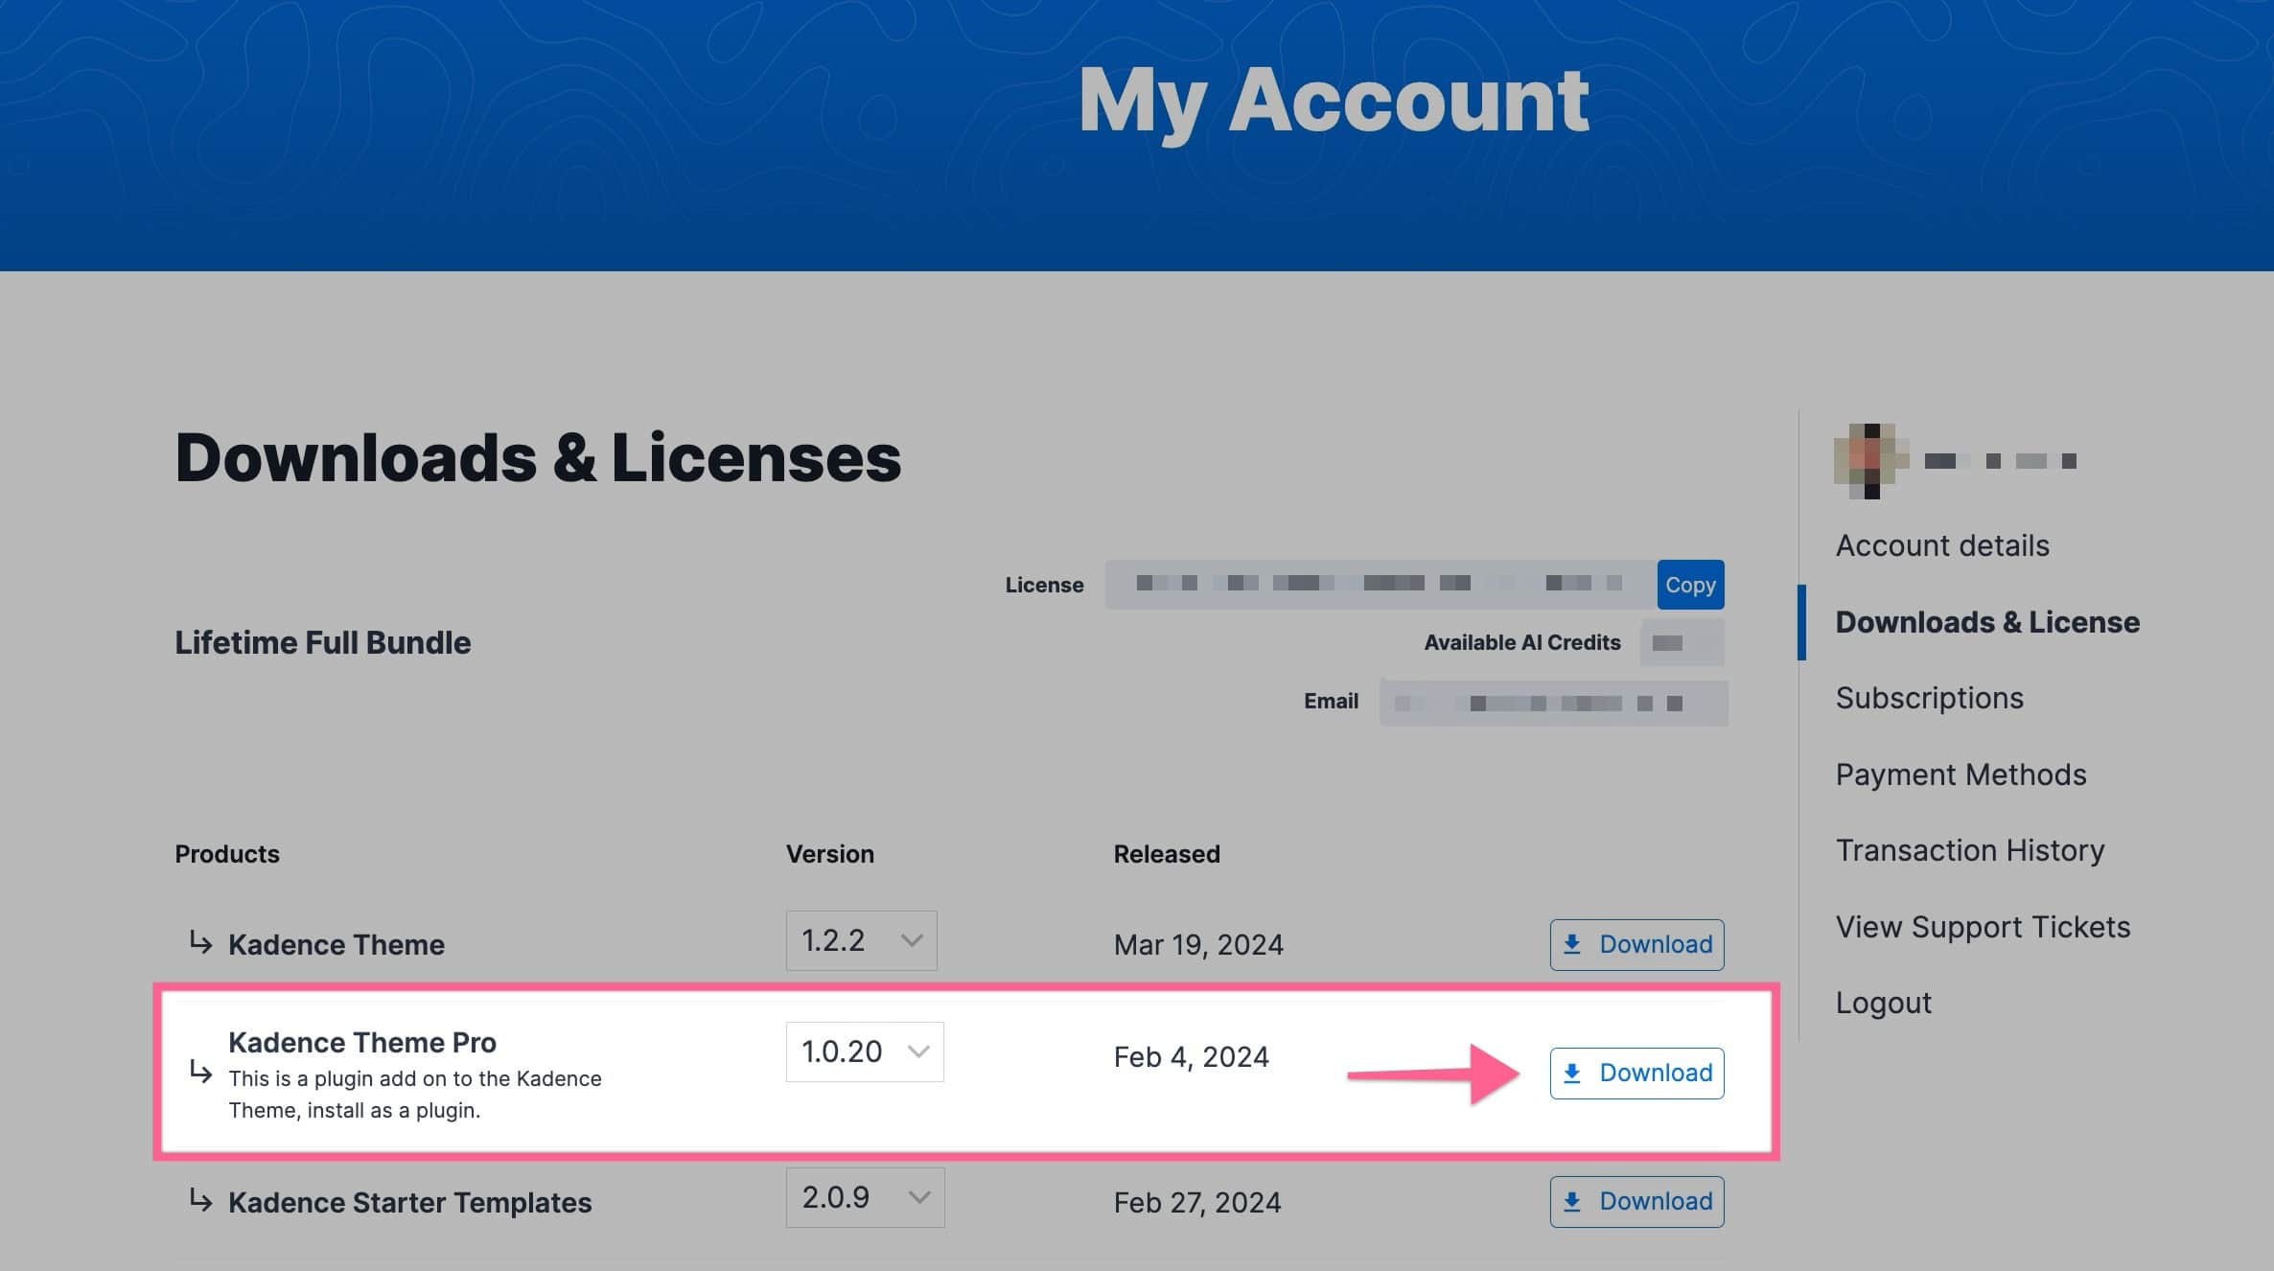Copy the license key
2274x1271 pixels.
pyautogui.click(x=1689, y=585)
